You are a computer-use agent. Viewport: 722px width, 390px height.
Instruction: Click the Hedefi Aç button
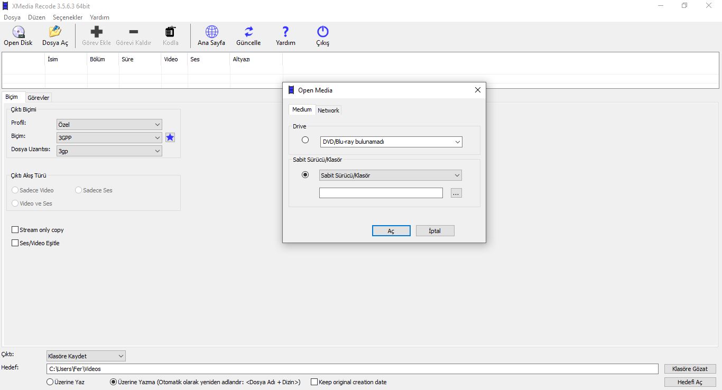click(690, 382)
